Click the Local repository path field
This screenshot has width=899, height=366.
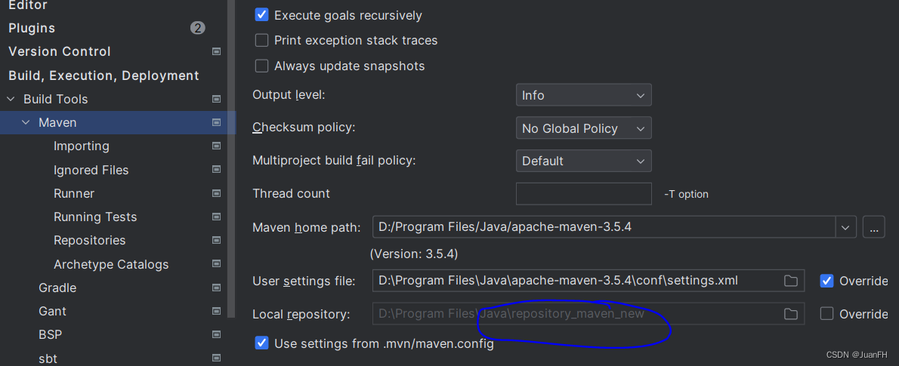589,313
